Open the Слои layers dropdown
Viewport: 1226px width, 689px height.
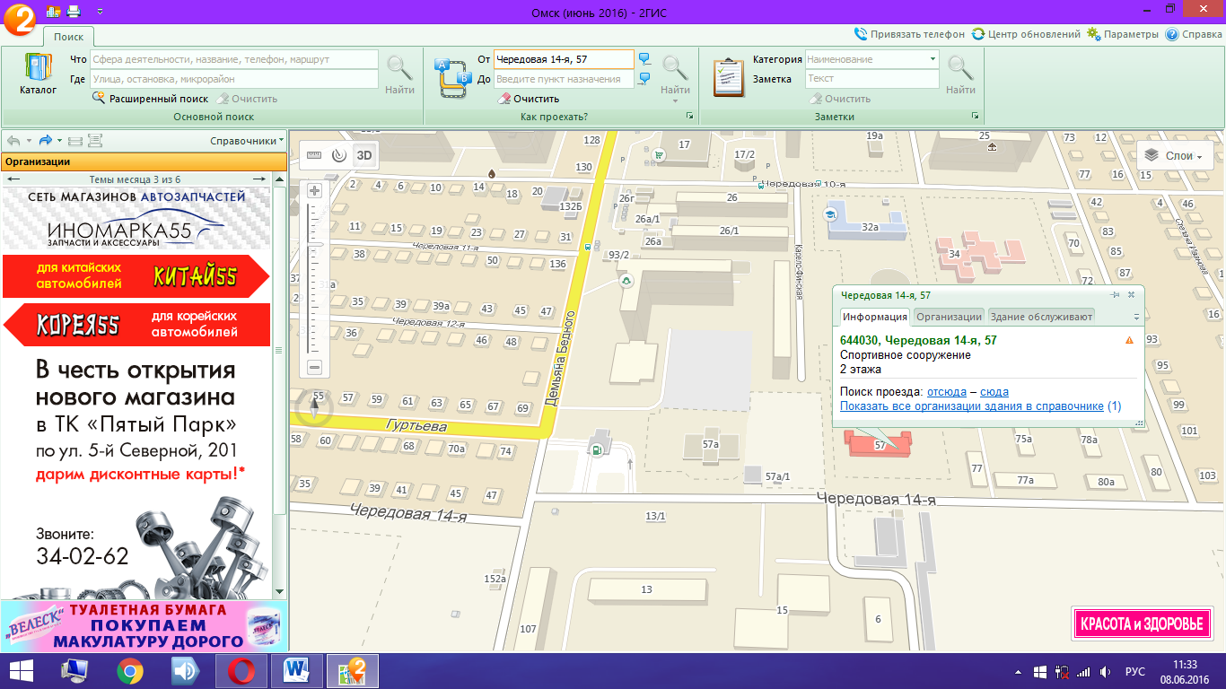tap(1175, 156)
